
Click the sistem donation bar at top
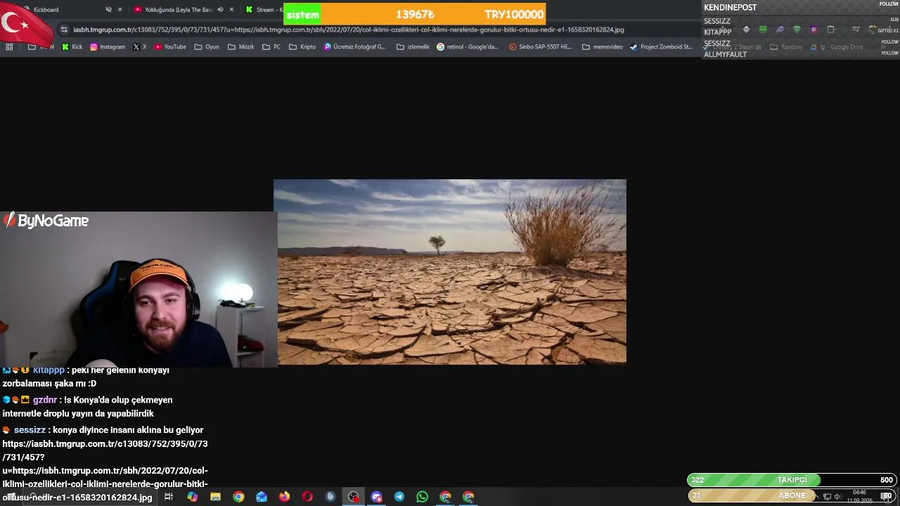click(x=414, y=14)
